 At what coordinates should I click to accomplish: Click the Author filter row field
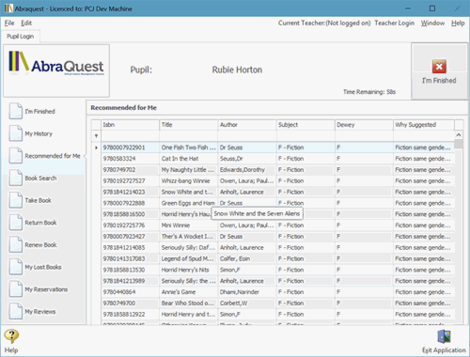(x=247, y=135)
